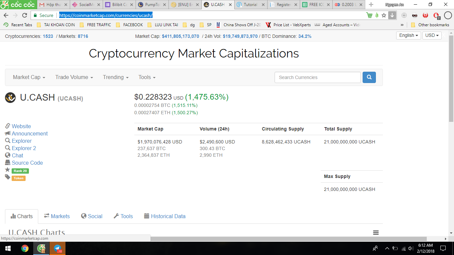
Task: Click the Wi-Fi network tray icon
Action: (404, 248)
